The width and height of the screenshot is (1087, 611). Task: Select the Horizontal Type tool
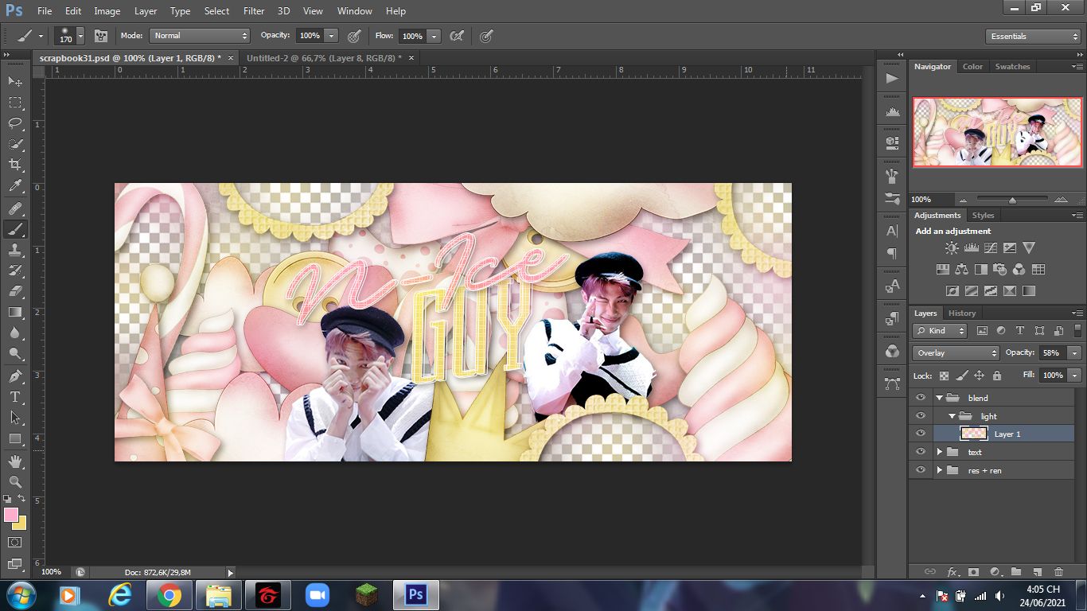coord(15,396)
